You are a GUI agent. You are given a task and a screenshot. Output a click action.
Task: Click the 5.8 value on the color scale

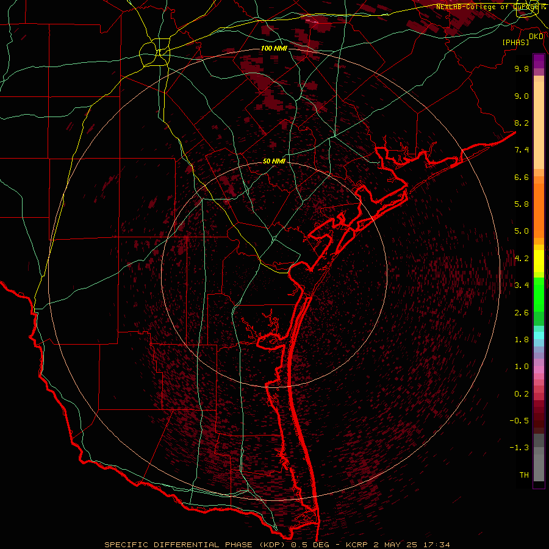click(522, 204)
